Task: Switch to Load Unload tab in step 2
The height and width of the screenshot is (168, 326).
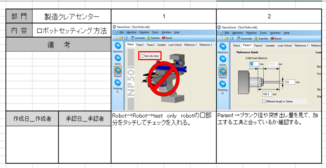Action: (x=284, y=46)
